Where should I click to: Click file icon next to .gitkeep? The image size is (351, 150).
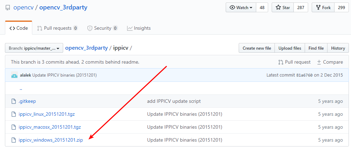point(14,101)
